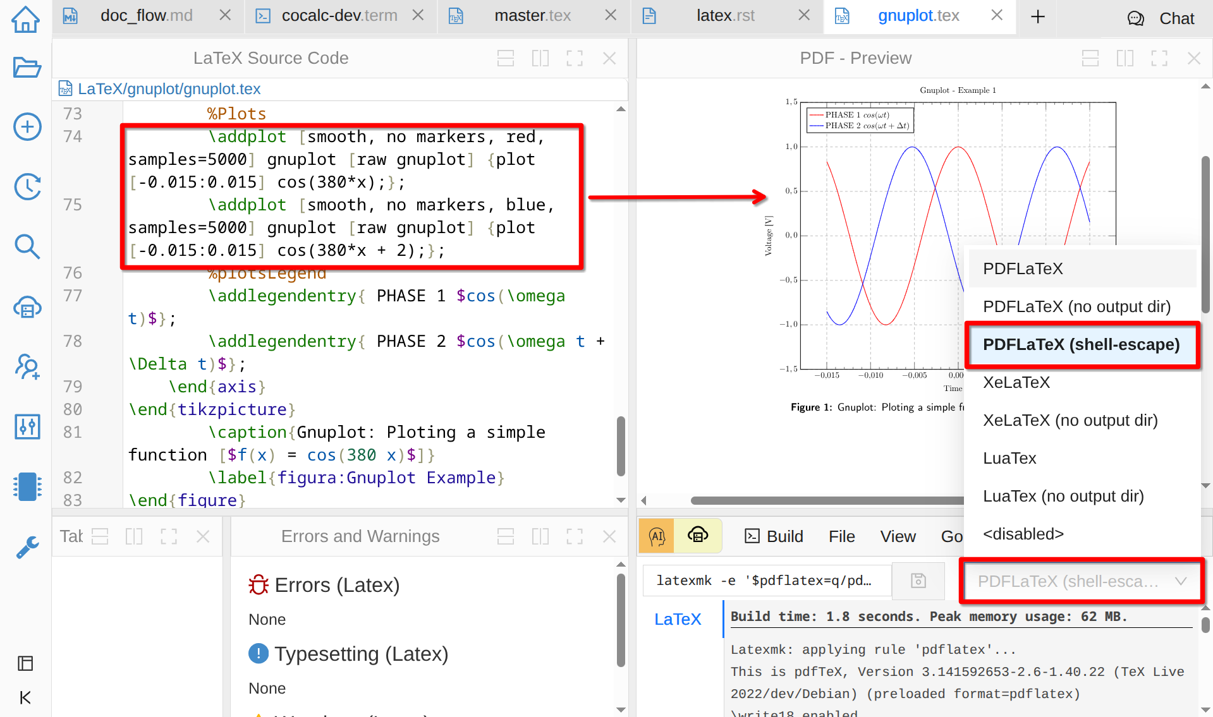The image size is (1213, 717).
Task: Switch to the master.tex tab
Action: pyautogui.click(x=532, y=16)
